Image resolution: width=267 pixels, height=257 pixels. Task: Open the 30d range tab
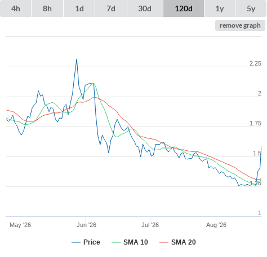145,8
